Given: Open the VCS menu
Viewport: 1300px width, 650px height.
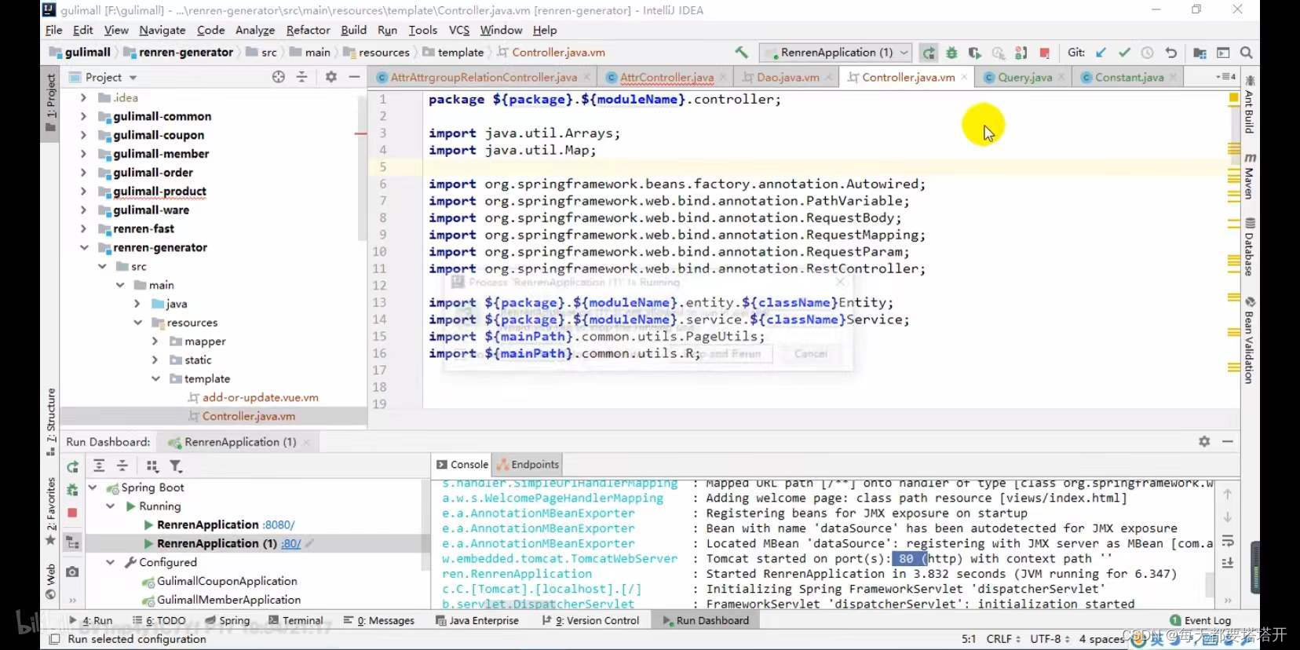Looking at the screenshot, I should click(x=459, y=30).
